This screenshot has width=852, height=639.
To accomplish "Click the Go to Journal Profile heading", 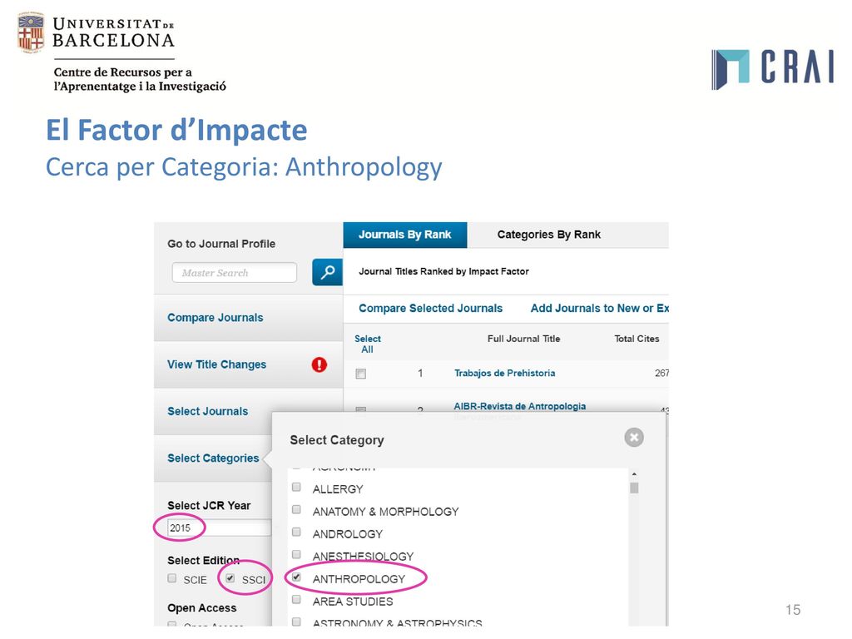I will [221, 244].
